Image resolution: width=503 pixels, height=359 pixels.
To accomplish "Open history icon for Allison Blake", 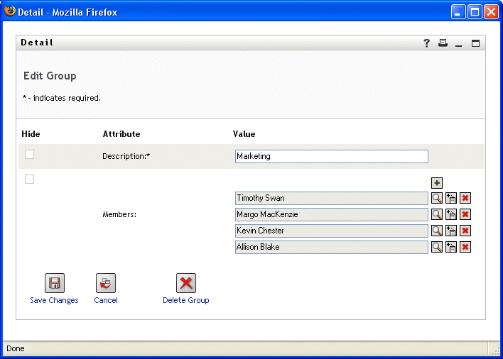I will [451, 247].
